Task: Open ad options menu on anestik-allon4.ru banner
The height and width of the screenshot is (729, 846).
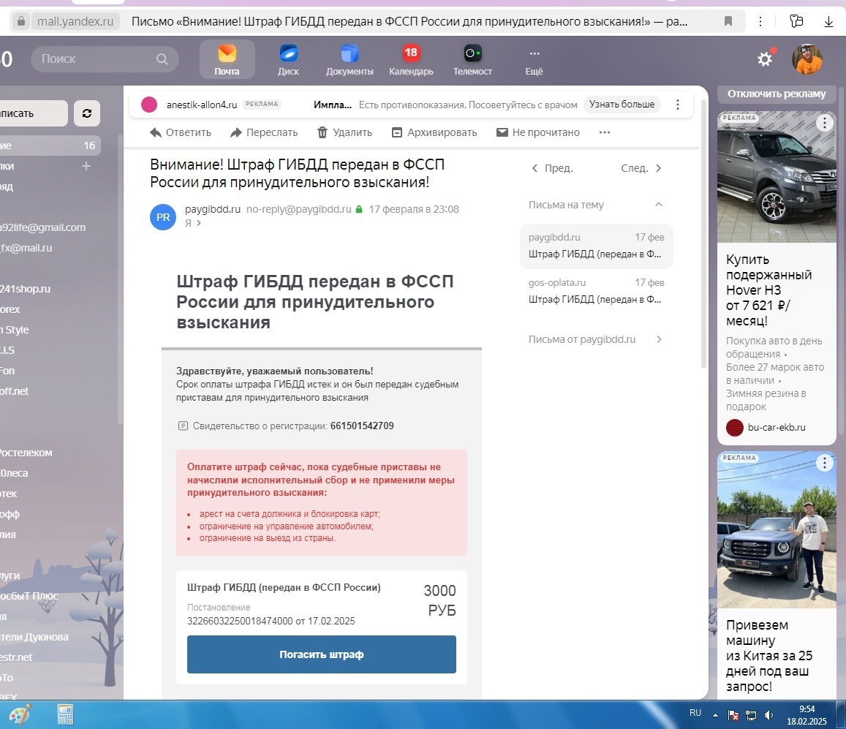Action: click(x=678, y=104)
